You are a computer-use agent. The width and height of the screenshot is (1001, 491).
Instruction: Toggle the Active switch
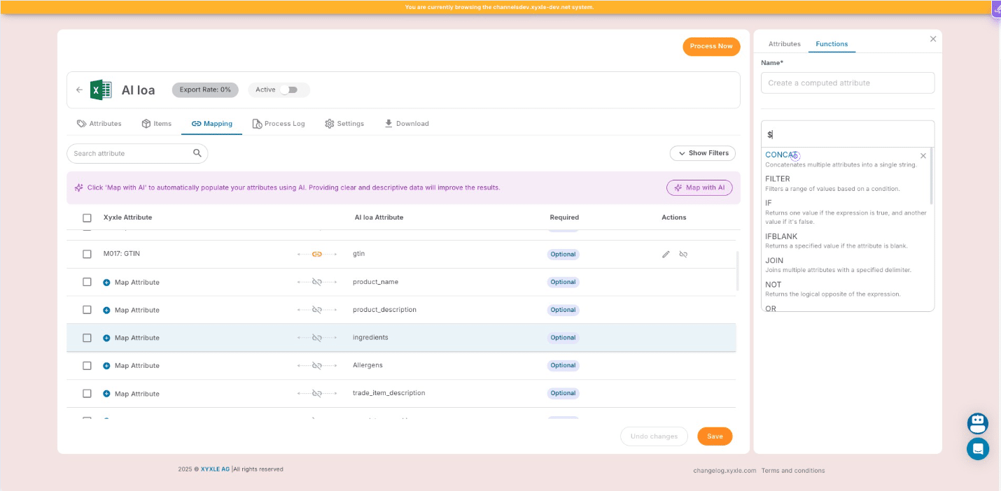point(288,90)
